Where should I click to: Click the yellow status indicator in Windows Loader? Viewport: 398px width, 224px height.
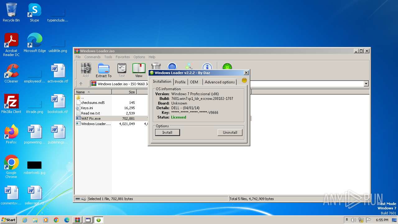[x=244, y=80]
